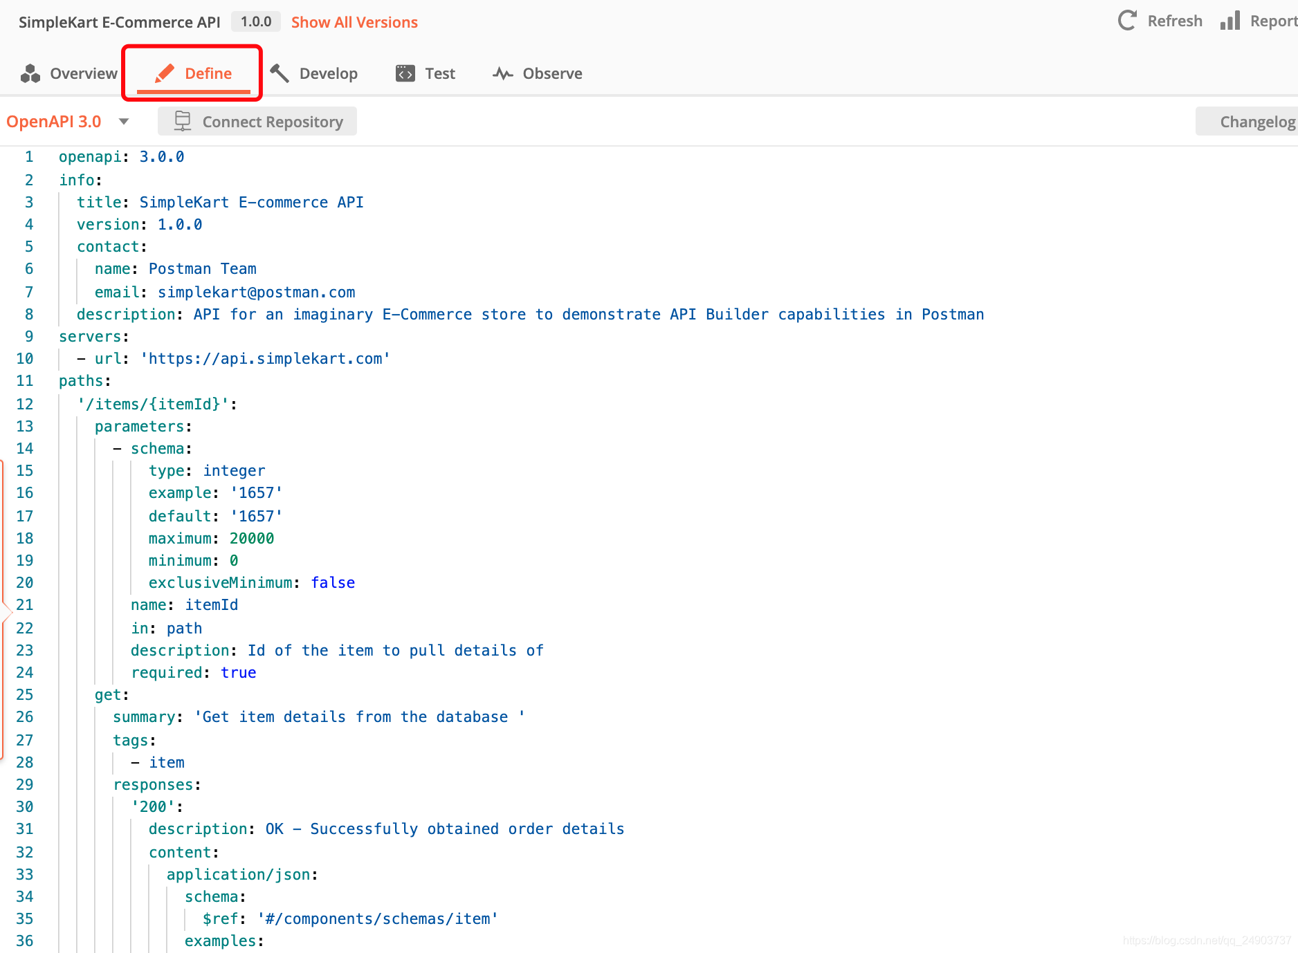The height and width of the screenshot is (953, 1298).
Task: Click the 'in: path' line
Action: coord(167,628)
